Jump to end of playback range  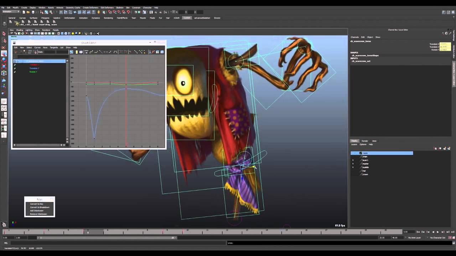tap(452, 232)
